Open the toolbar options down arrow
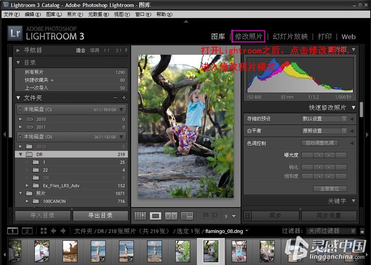The width and height of the screenshot is (371, 265). click(x=234, y=216)
